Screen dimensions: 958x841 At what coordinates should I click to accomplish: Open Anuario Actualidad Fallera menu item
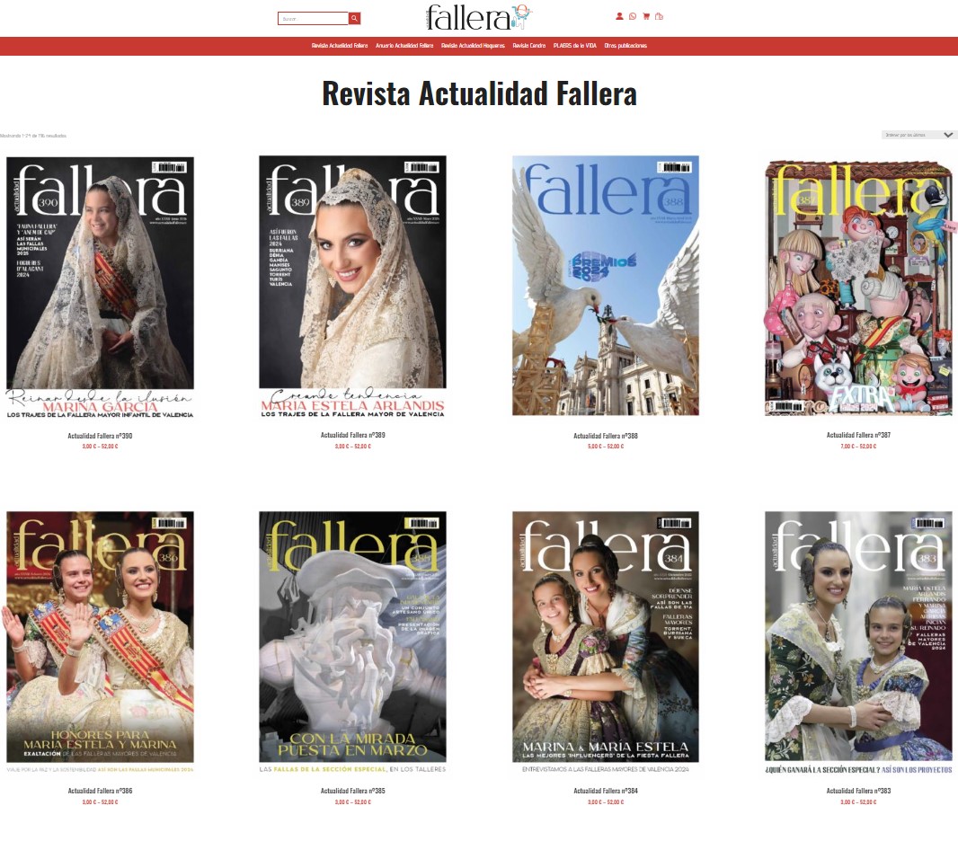tap(404, 46)
